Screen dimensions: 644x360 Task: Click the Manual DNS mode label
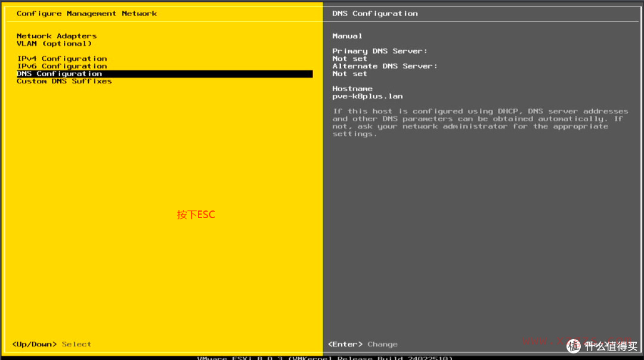(347, 36)
